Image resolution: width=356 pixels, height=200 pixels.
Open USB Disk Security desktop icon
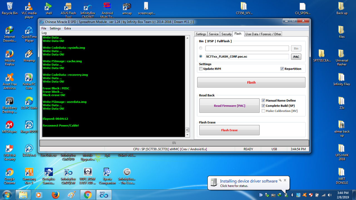click(9, 152)
